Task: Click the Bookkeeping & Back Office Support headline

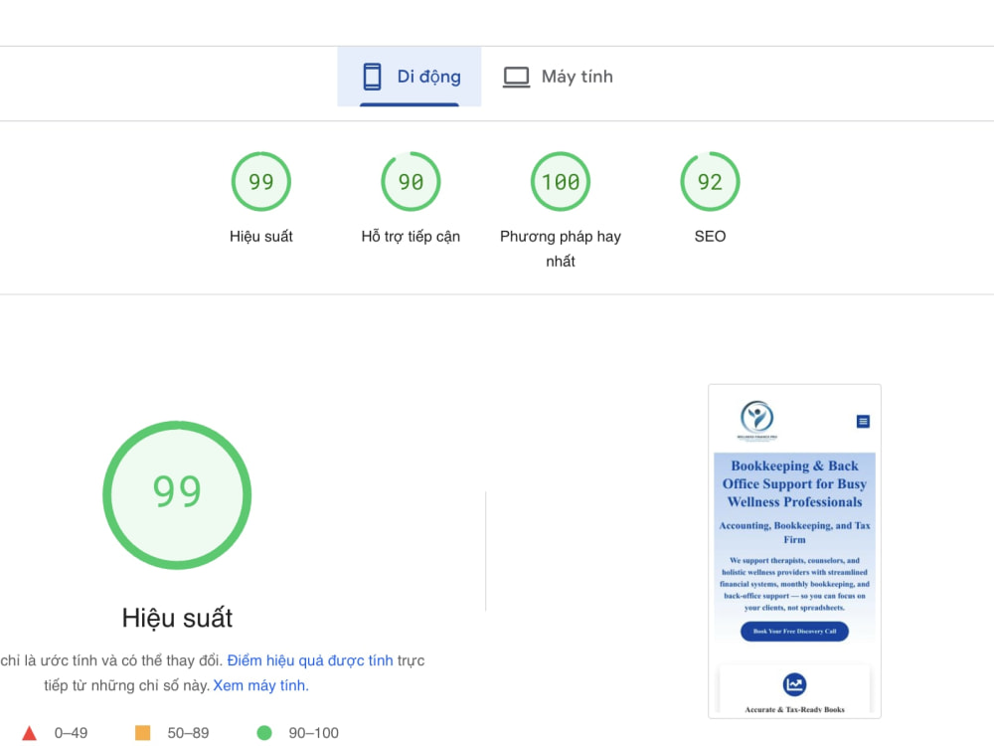Action: coord(794,484)
